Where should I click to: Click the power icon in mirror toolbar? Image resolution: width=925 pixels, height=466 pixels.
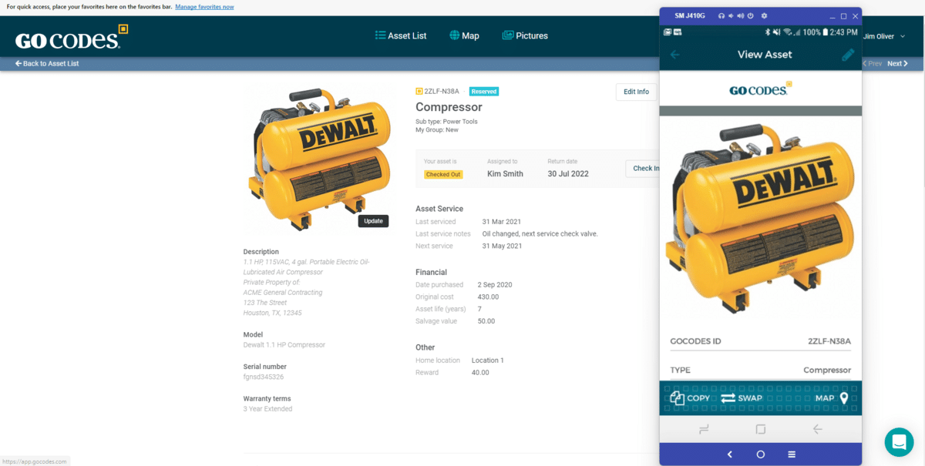pyautogui.click(x=751, y=16)
